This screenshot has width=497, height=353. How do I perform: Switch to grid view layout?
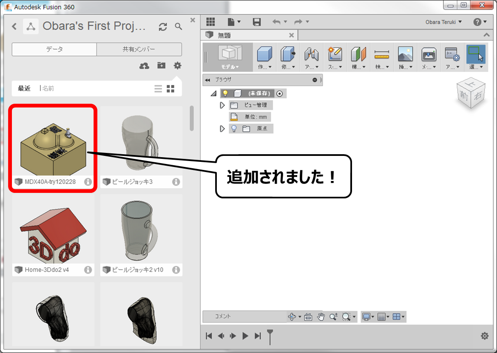pos(170,89)
